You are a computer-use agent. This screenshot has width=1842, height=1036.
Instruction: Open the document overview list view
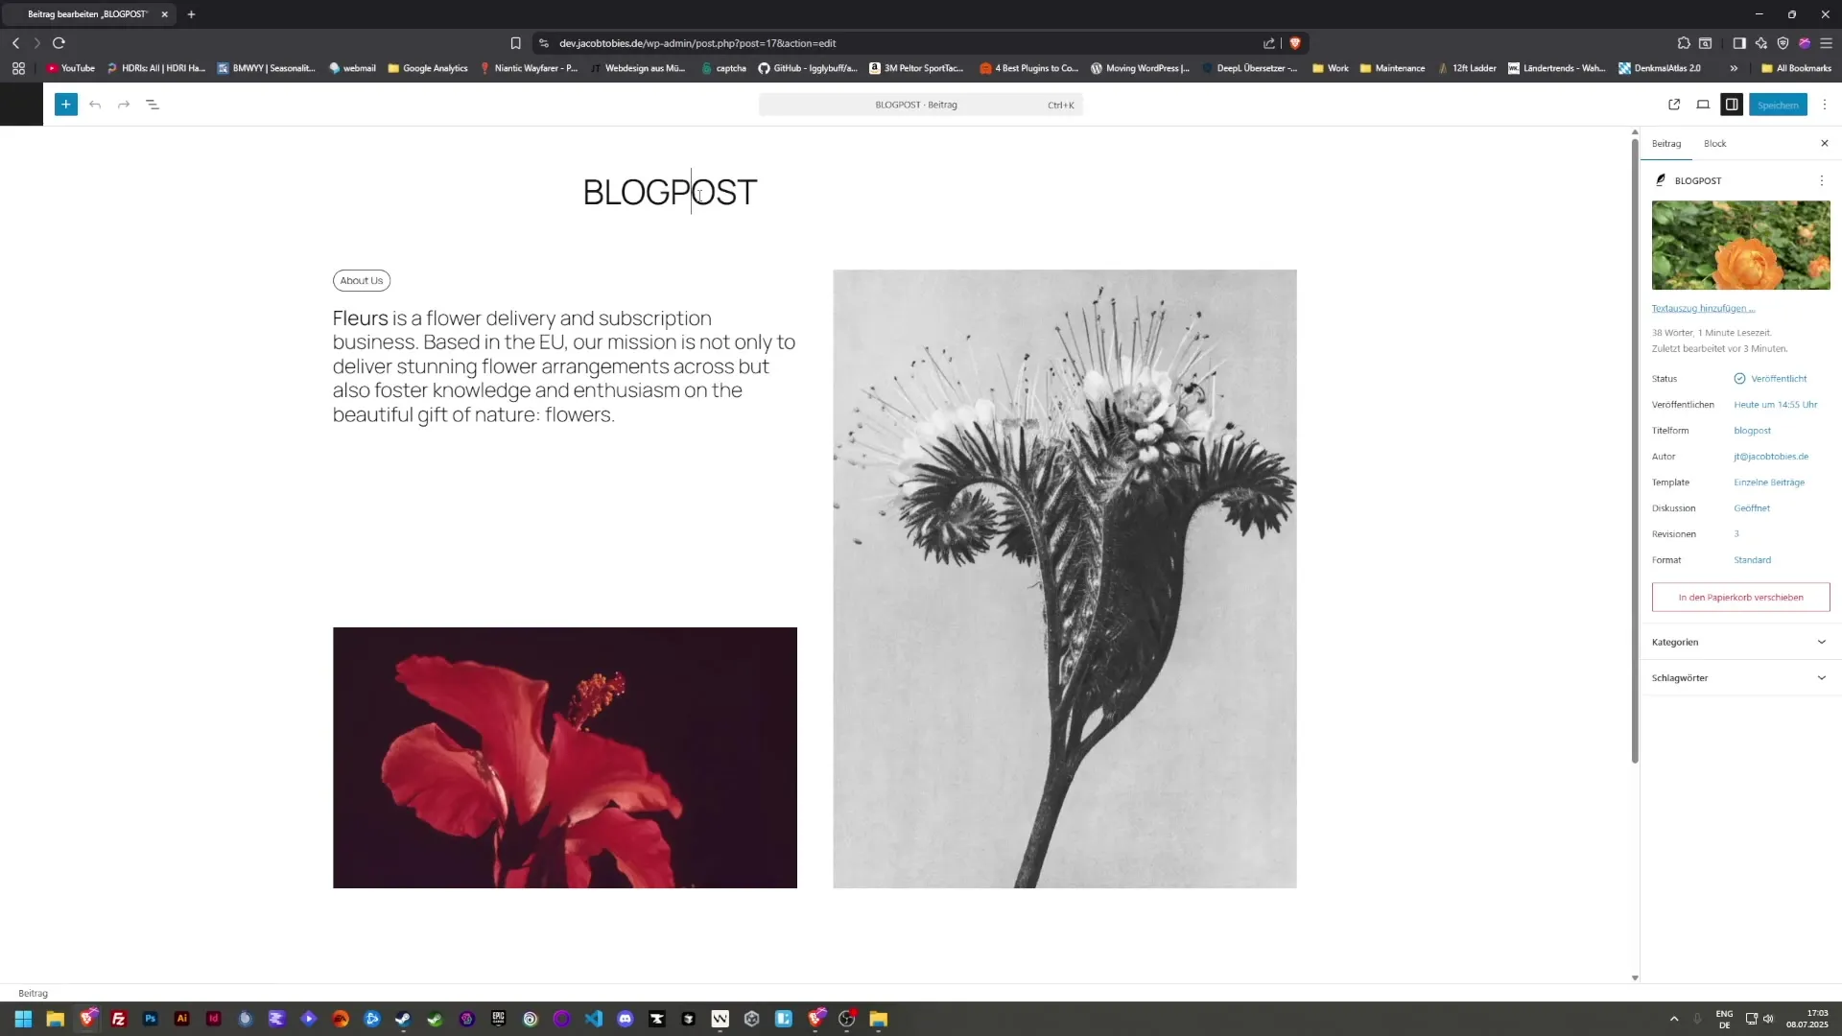pos(153,105)
